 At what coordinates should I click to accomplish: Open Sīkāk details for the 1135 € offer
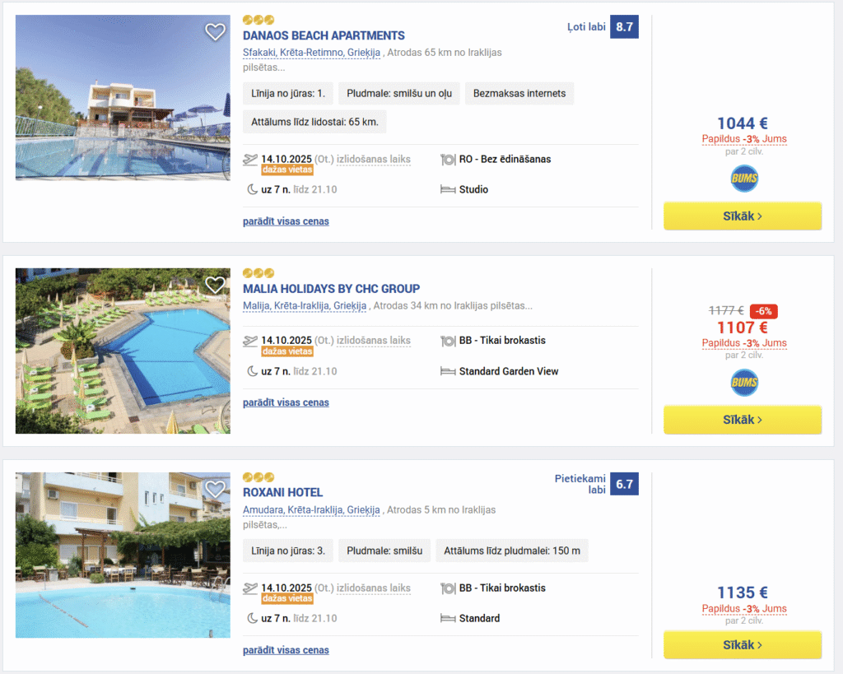(x=743, y=645)
